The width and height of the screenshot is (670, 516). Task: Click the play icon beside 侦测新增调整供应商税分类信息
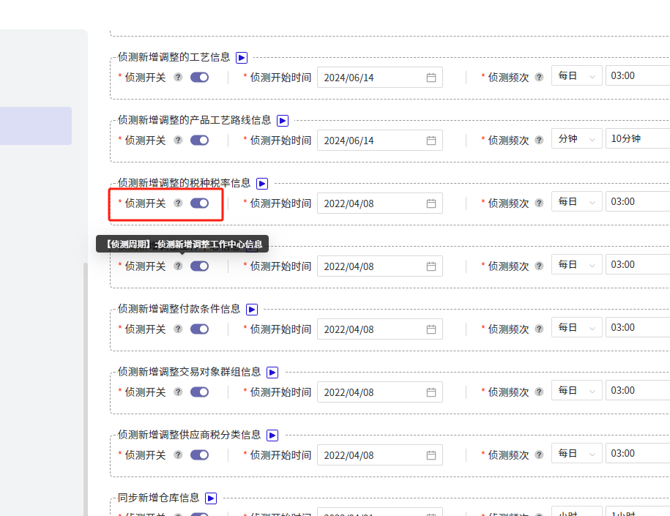[272, 435]
